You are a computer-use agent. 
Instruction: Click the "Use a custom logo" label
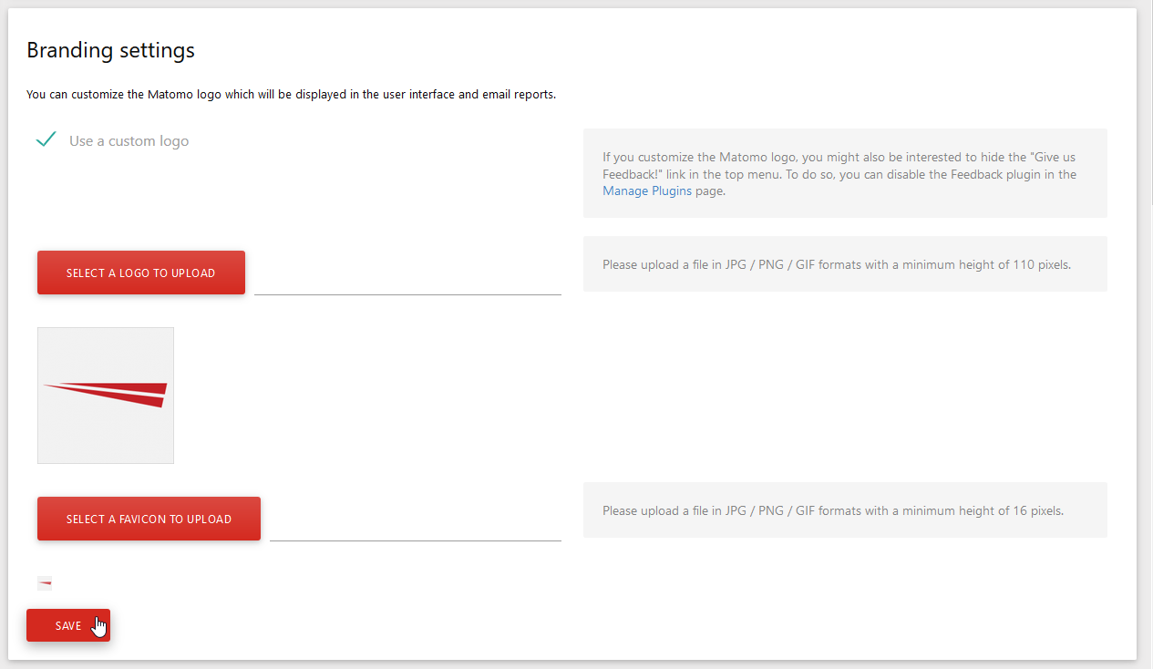coord(129,141)
